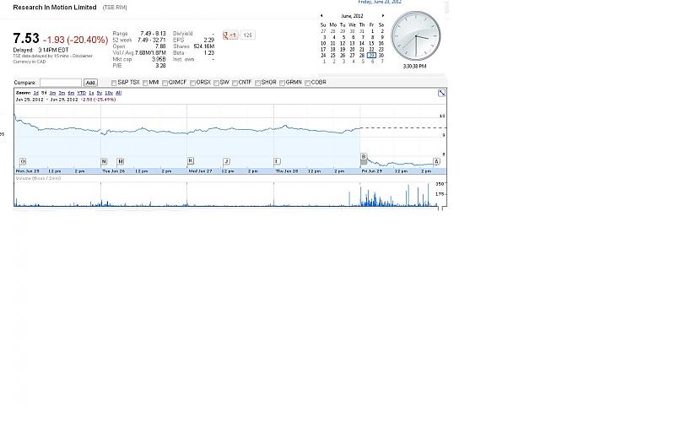Open news flag K on chart

(x=191, y=160)
